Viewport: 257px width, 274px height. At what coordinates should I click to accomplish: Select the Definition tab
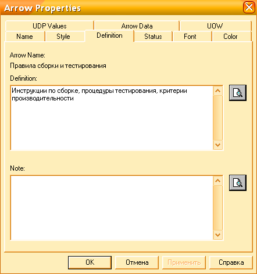[x=109, y=35]
